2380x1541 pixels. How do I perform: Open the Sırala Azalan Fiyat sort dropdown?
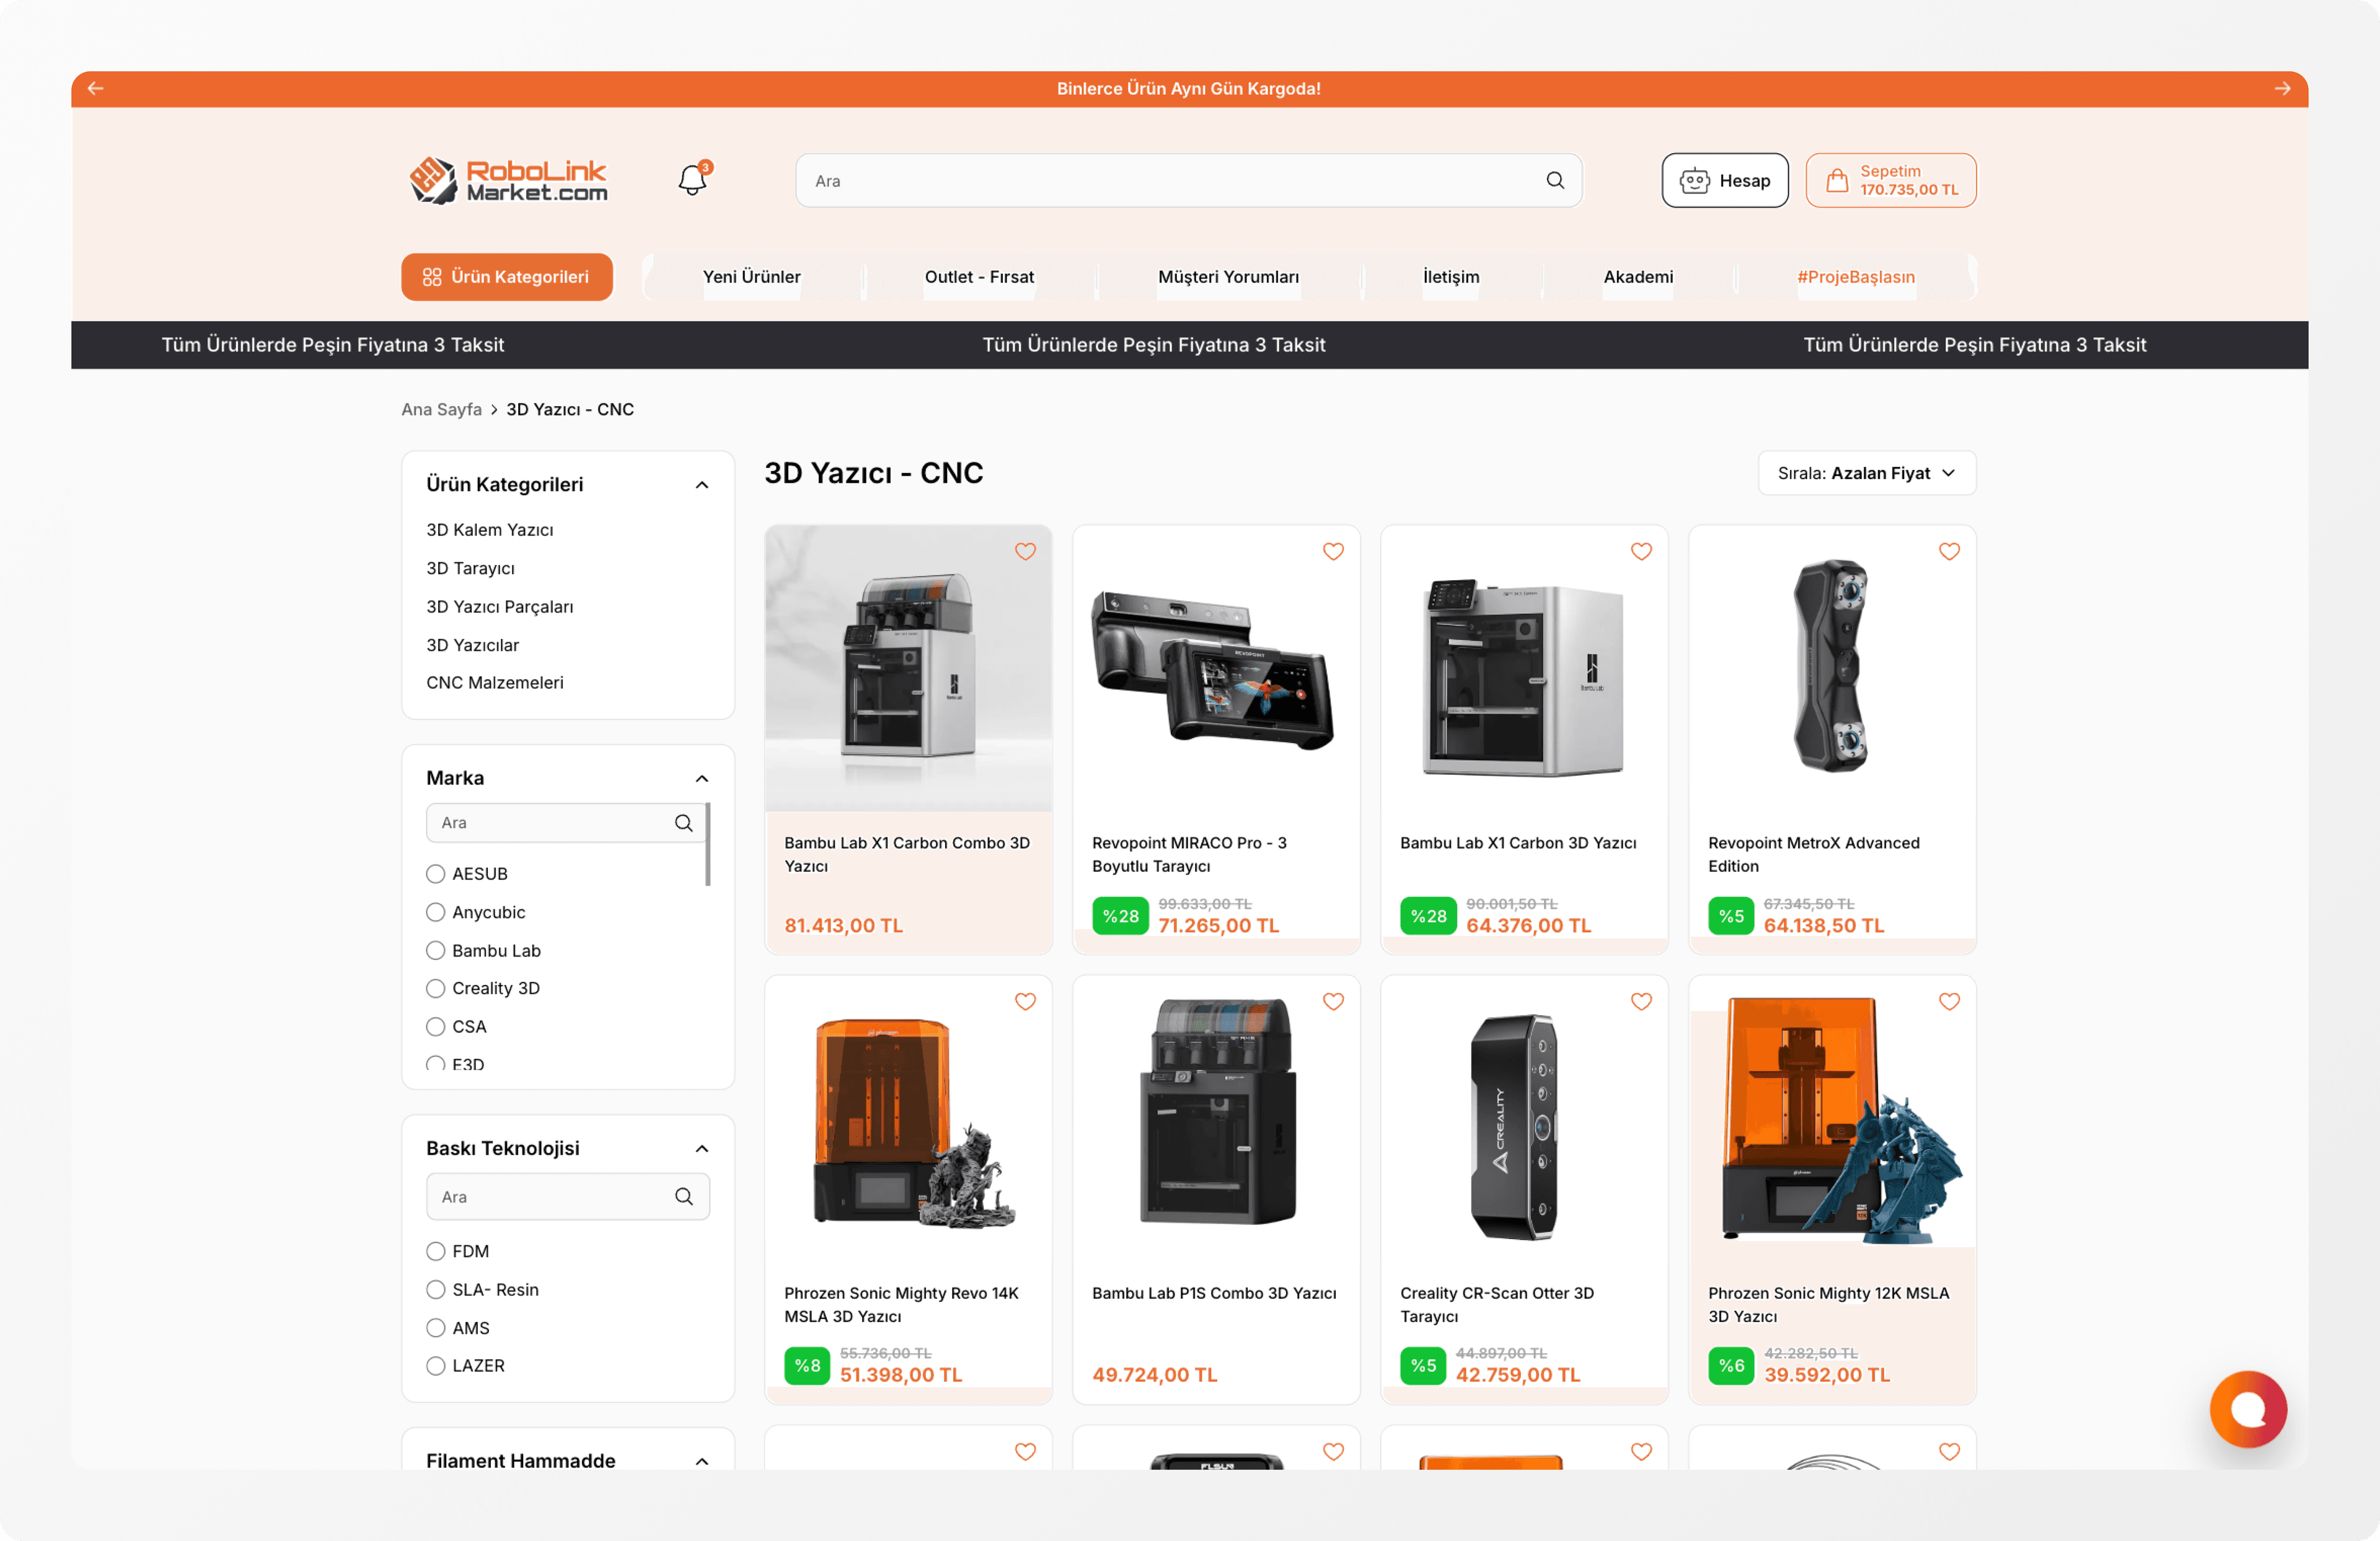pos(1866,473)
